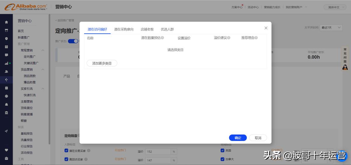This screenshot has height=165, width=351.
Task: Uncheck the 高回访买家 checkbox
Action: coord(66,159)
